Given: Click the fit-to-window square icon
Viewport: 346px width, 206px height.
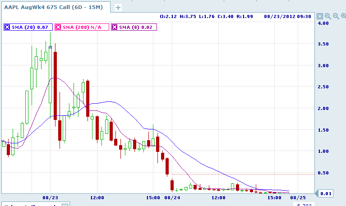Looking at the screenshot, I should (x=320, y=16).
